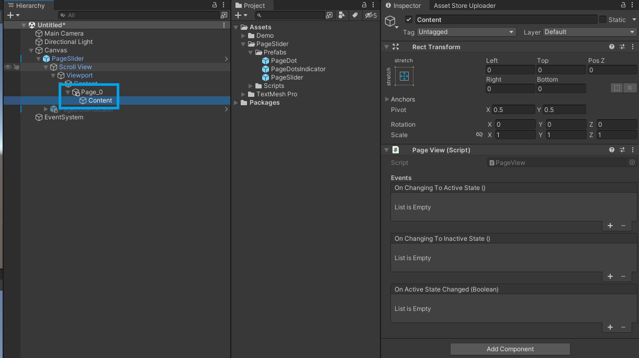The width and height of the screenshot is (639, 358).
Task: Open the Tag dropdown showing Untagged
Action: [466, 32]
